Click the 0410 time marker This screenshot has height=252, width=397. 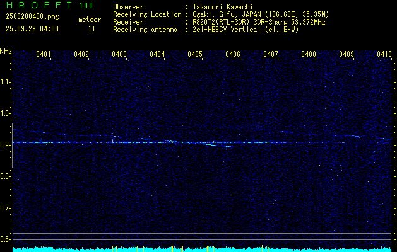coord(384,55)
